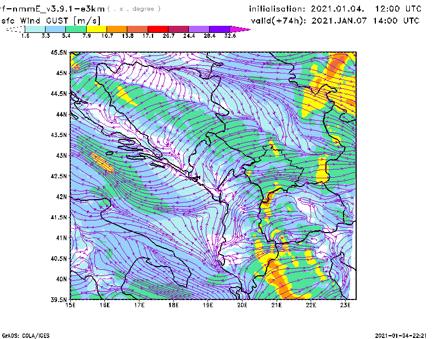Click the crimson legend swatch

[178, 29]
